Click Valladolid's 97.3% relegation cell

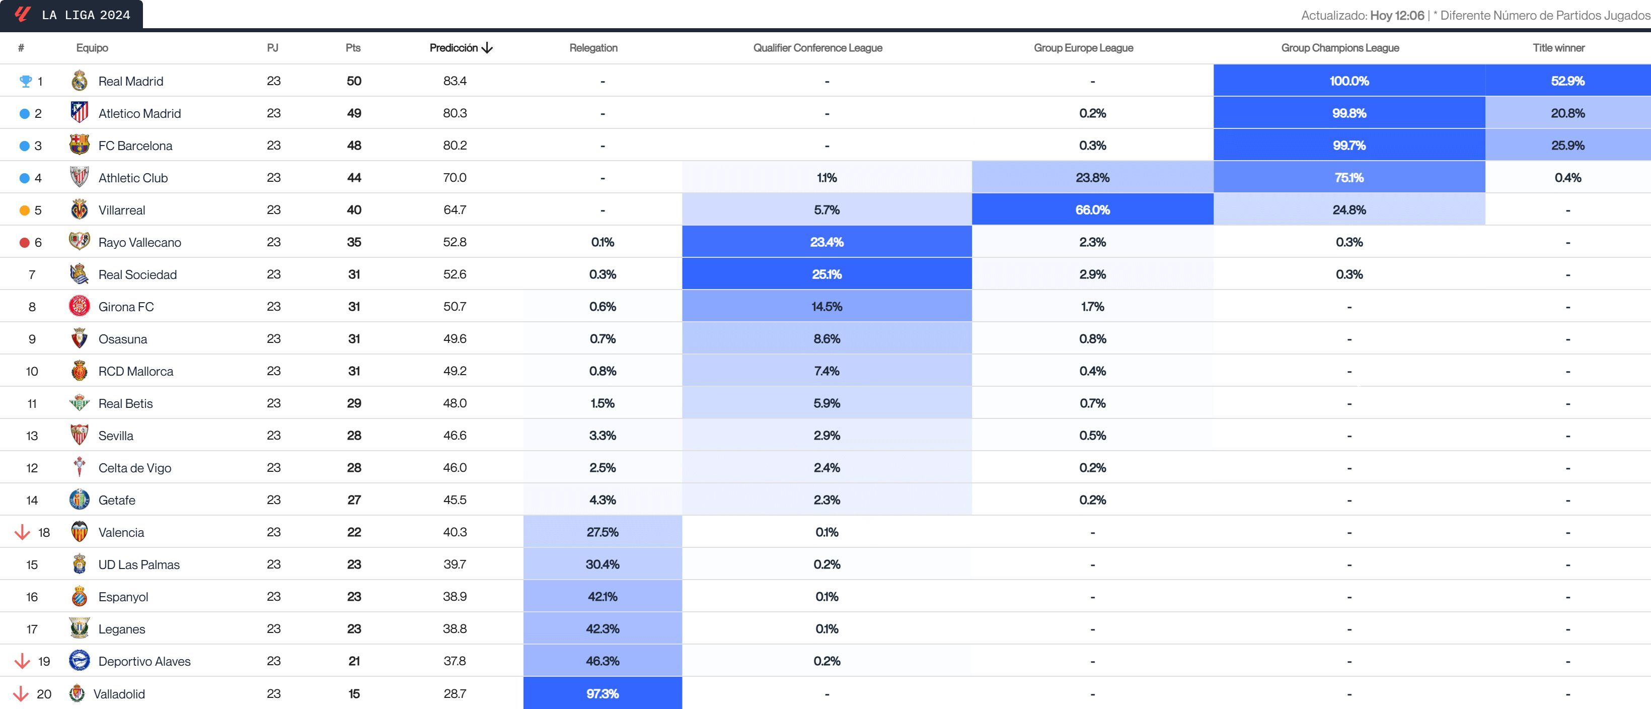point(603,693)
